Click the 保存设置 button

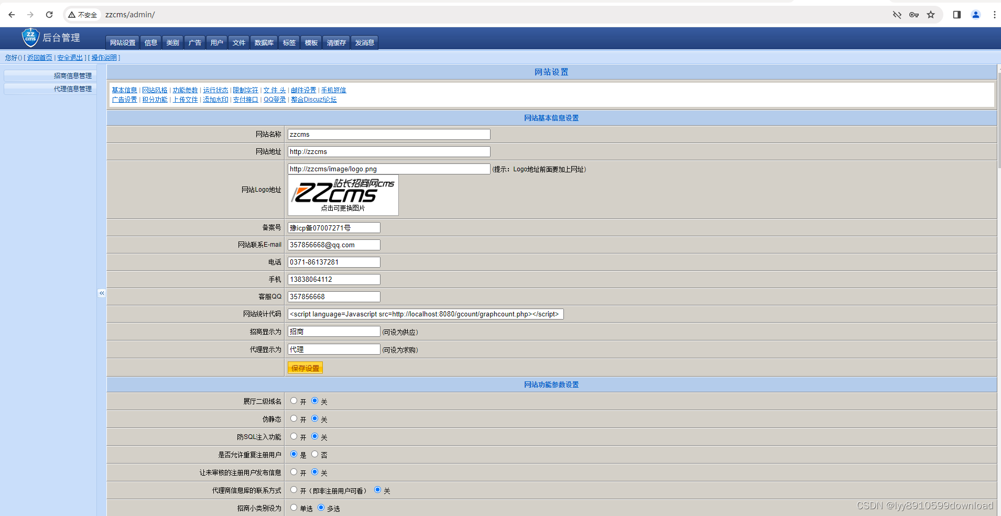coord(305,368)
